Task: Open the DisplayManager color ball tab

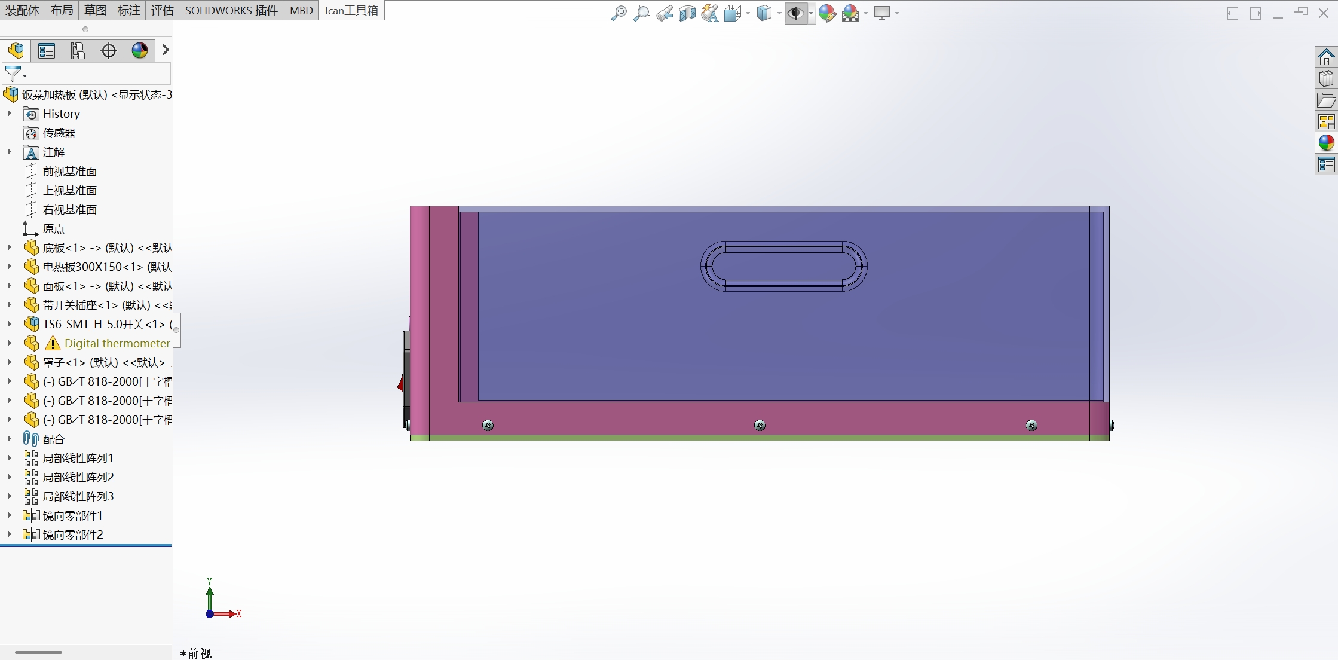Action: coord(140,51)
